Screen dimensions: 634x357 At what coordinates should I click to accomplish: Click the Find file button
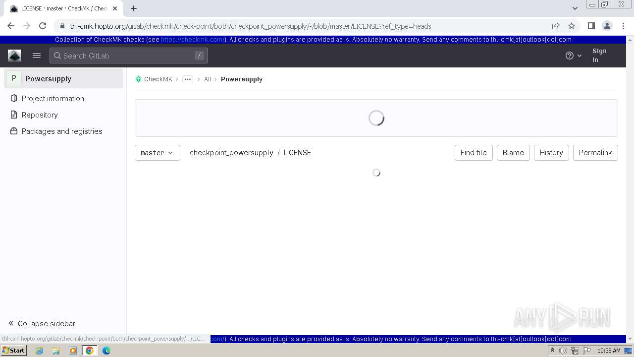[474, 153]
